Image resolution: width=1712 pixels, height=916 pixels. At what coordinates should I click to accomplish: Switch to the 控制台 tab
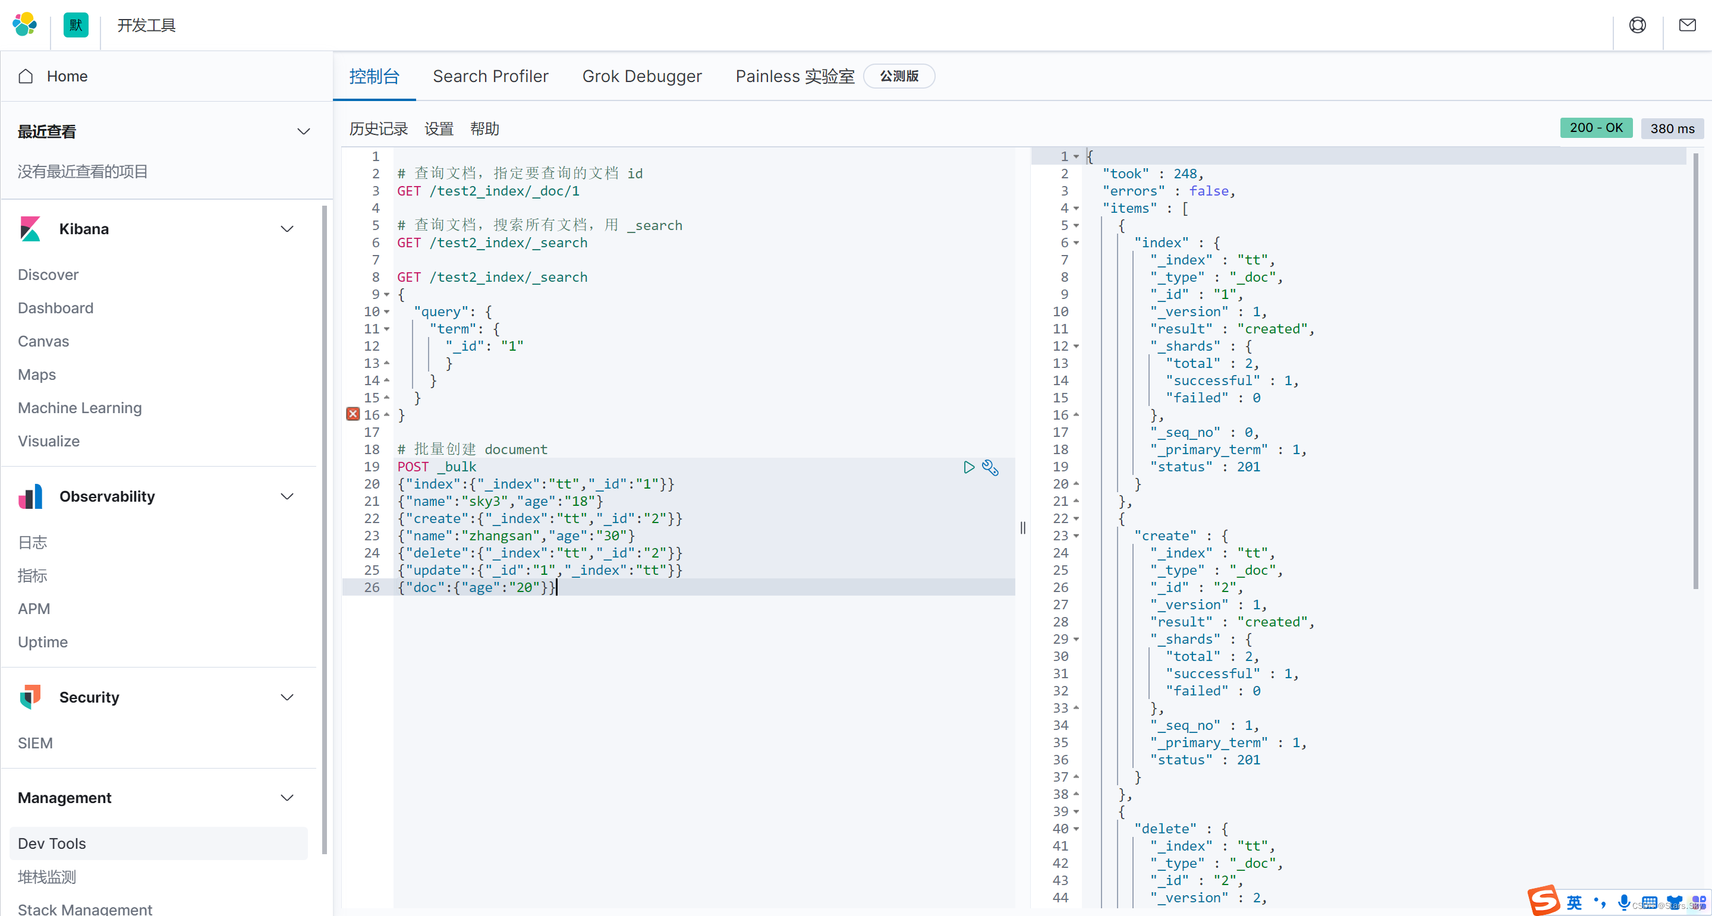coord(374,77)
